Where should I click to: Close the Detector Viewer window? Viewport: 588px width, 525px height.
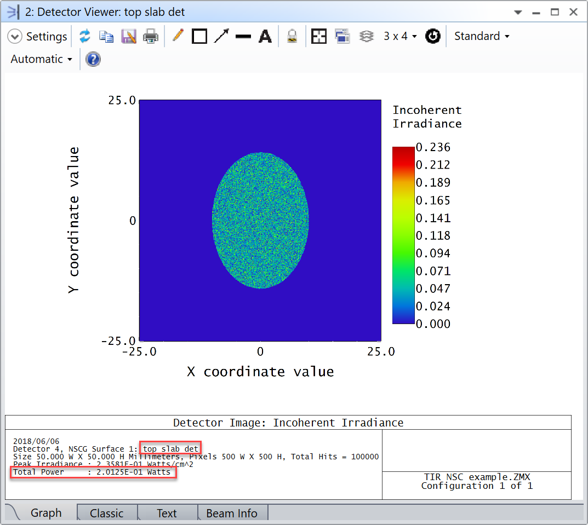573,12
